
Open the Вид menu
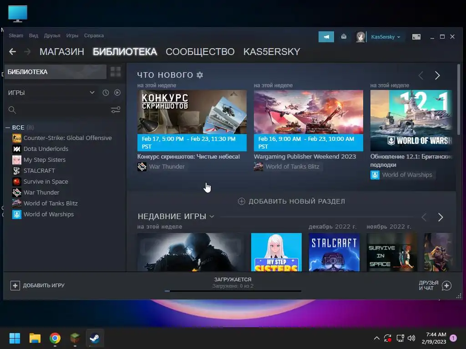pyautogui.click(x=34, y=35)
